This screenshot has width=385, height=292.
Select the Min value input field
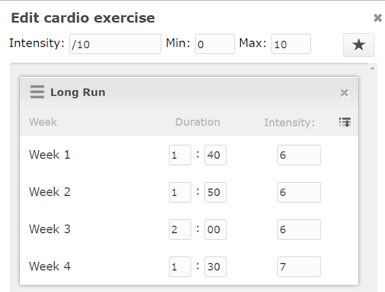215,44
